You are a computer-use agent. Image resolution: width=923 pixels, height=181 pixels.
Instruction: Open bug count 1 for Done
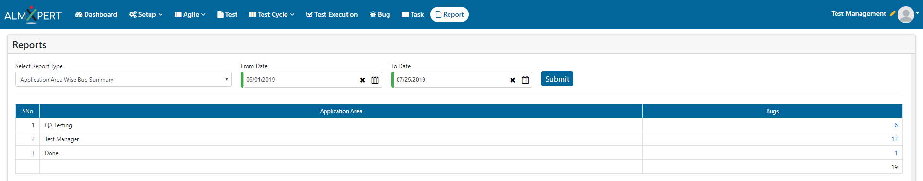pyautogui.click(x=896, y=153)
